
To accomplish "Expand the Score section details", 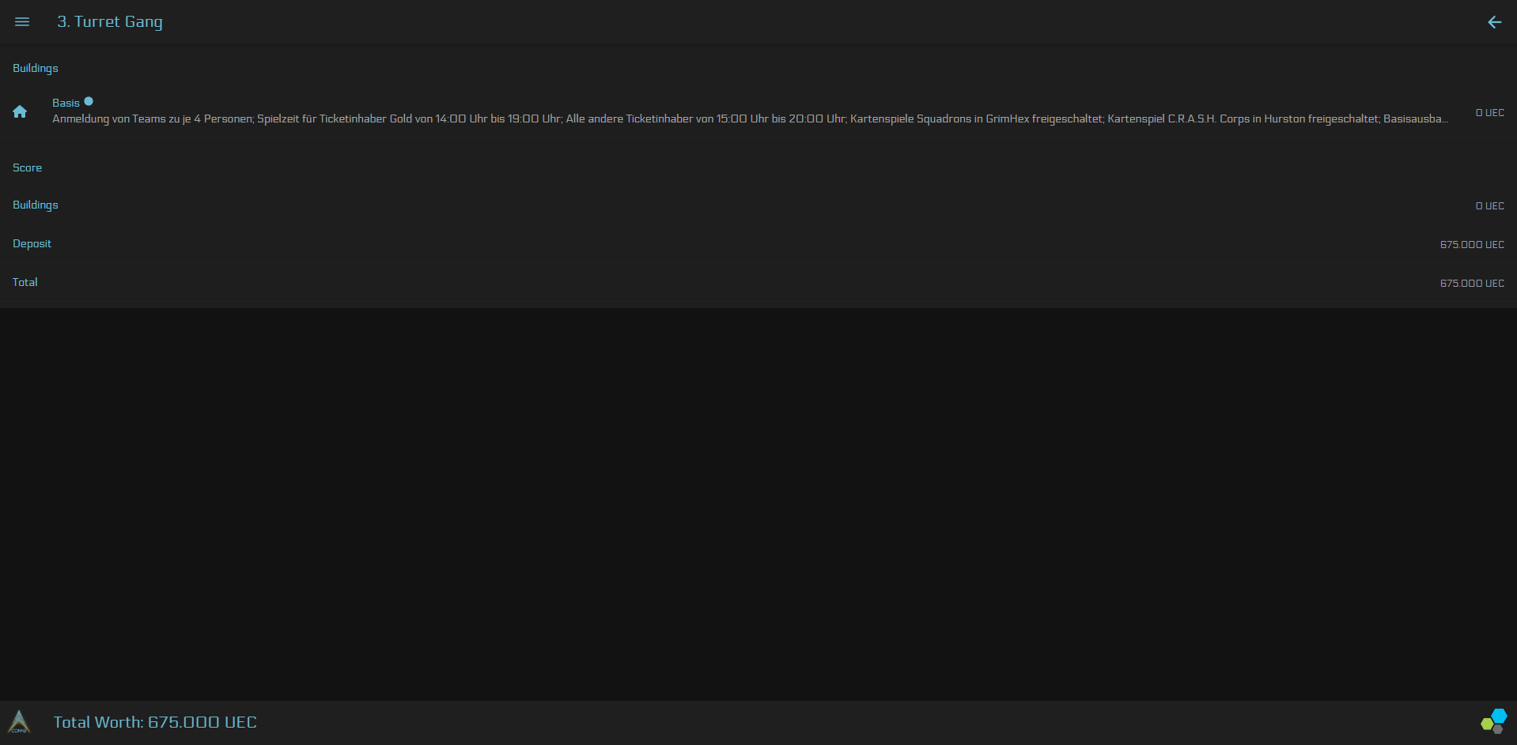I will pyautogui.click(x=27, y=167).
